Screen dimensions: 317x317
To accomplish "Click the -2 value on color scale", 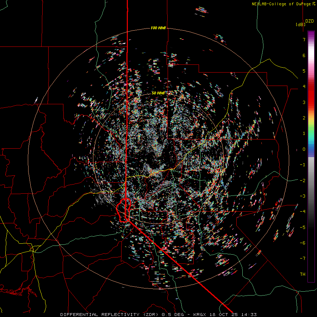I will (x=303, y=180).
